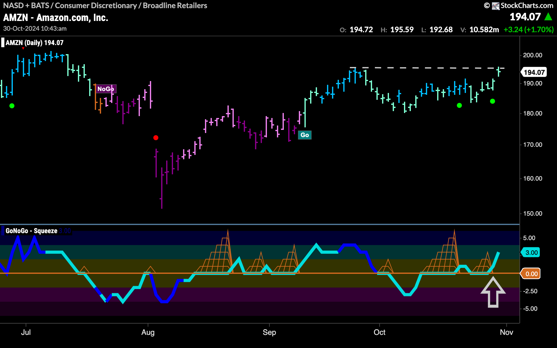This screenshot has width=557, height=348.
Task: Click the 'Sep' label on the time axis
Action: 269,332
